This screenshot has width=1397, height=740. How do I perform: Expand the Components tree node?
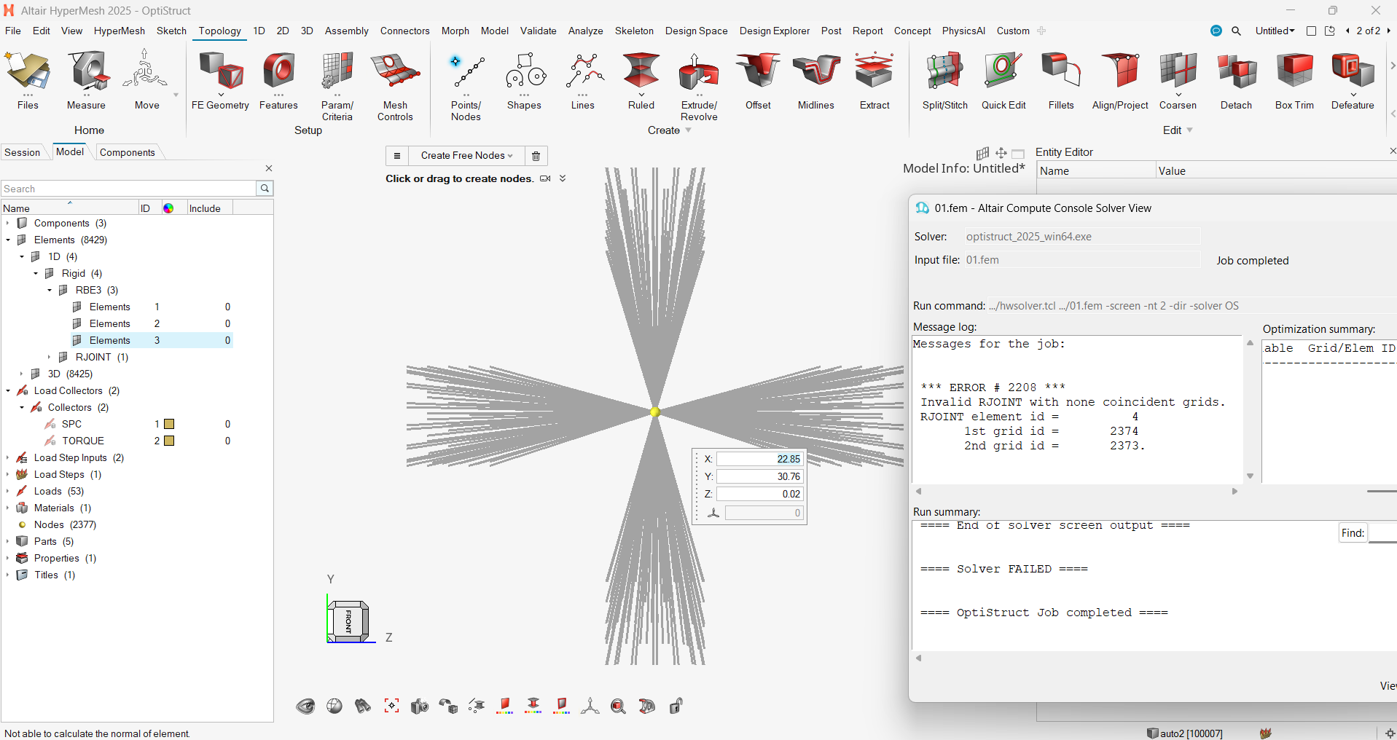(x=7, y=223)
